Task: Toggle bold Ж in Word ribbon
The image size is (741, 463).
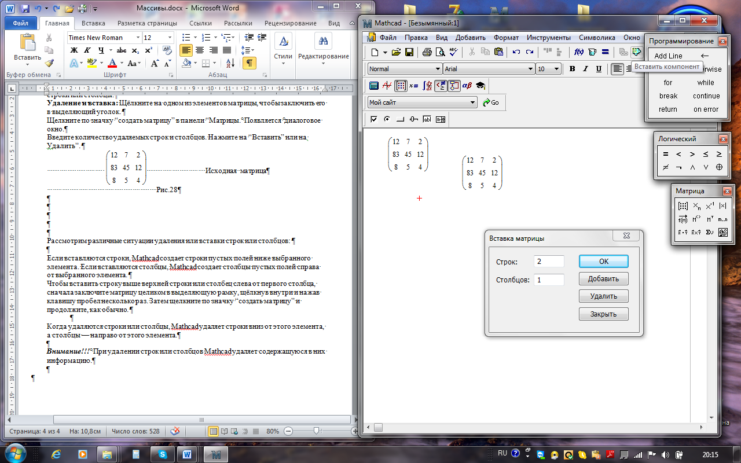Action: coord(74,50)
